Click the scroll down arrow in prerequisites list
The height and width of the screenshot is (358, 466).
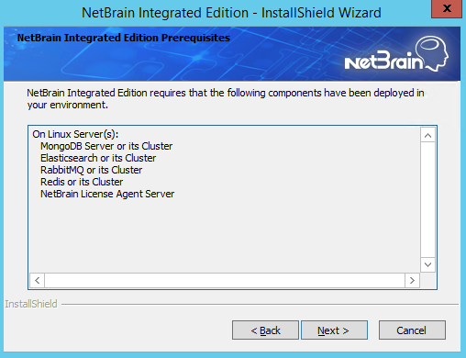tap(427, 264)
